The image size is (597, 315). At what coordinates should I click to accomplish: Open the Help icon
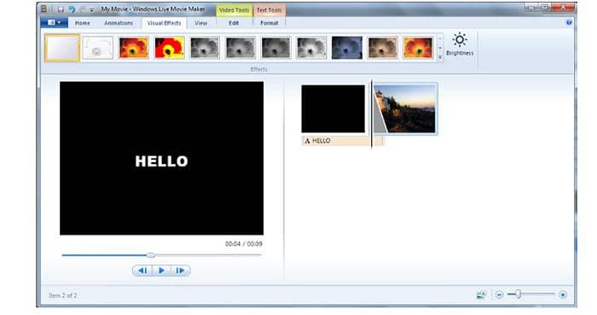coord(569,23)
